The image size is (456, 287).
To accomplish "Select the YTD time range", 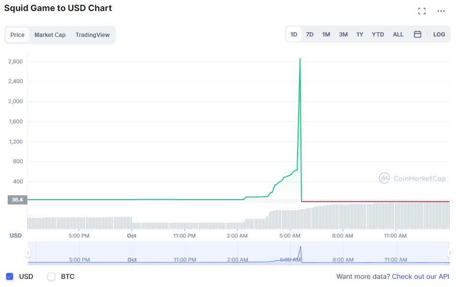I will point(378,34).
